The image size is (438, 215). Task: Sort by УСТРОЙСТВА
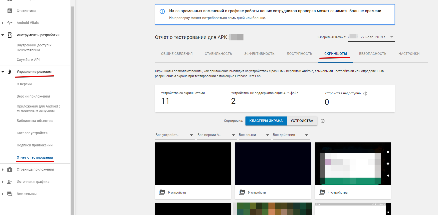tap(302, 121)
